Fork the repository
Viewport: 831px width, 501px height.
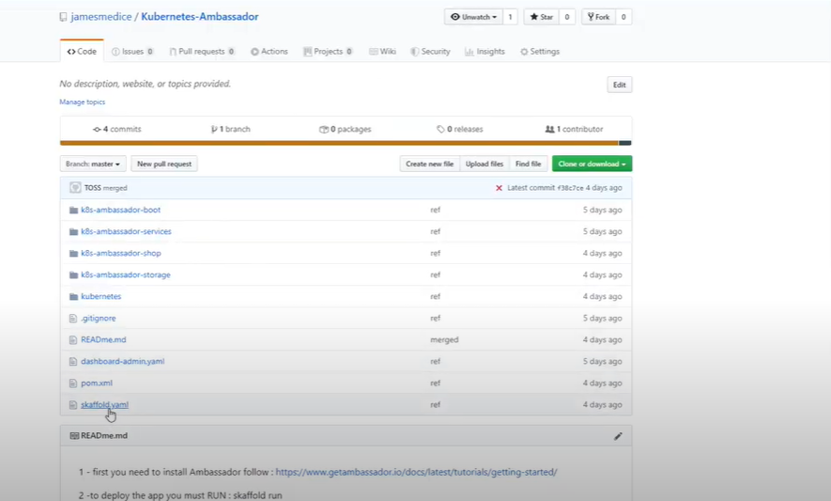599,17
